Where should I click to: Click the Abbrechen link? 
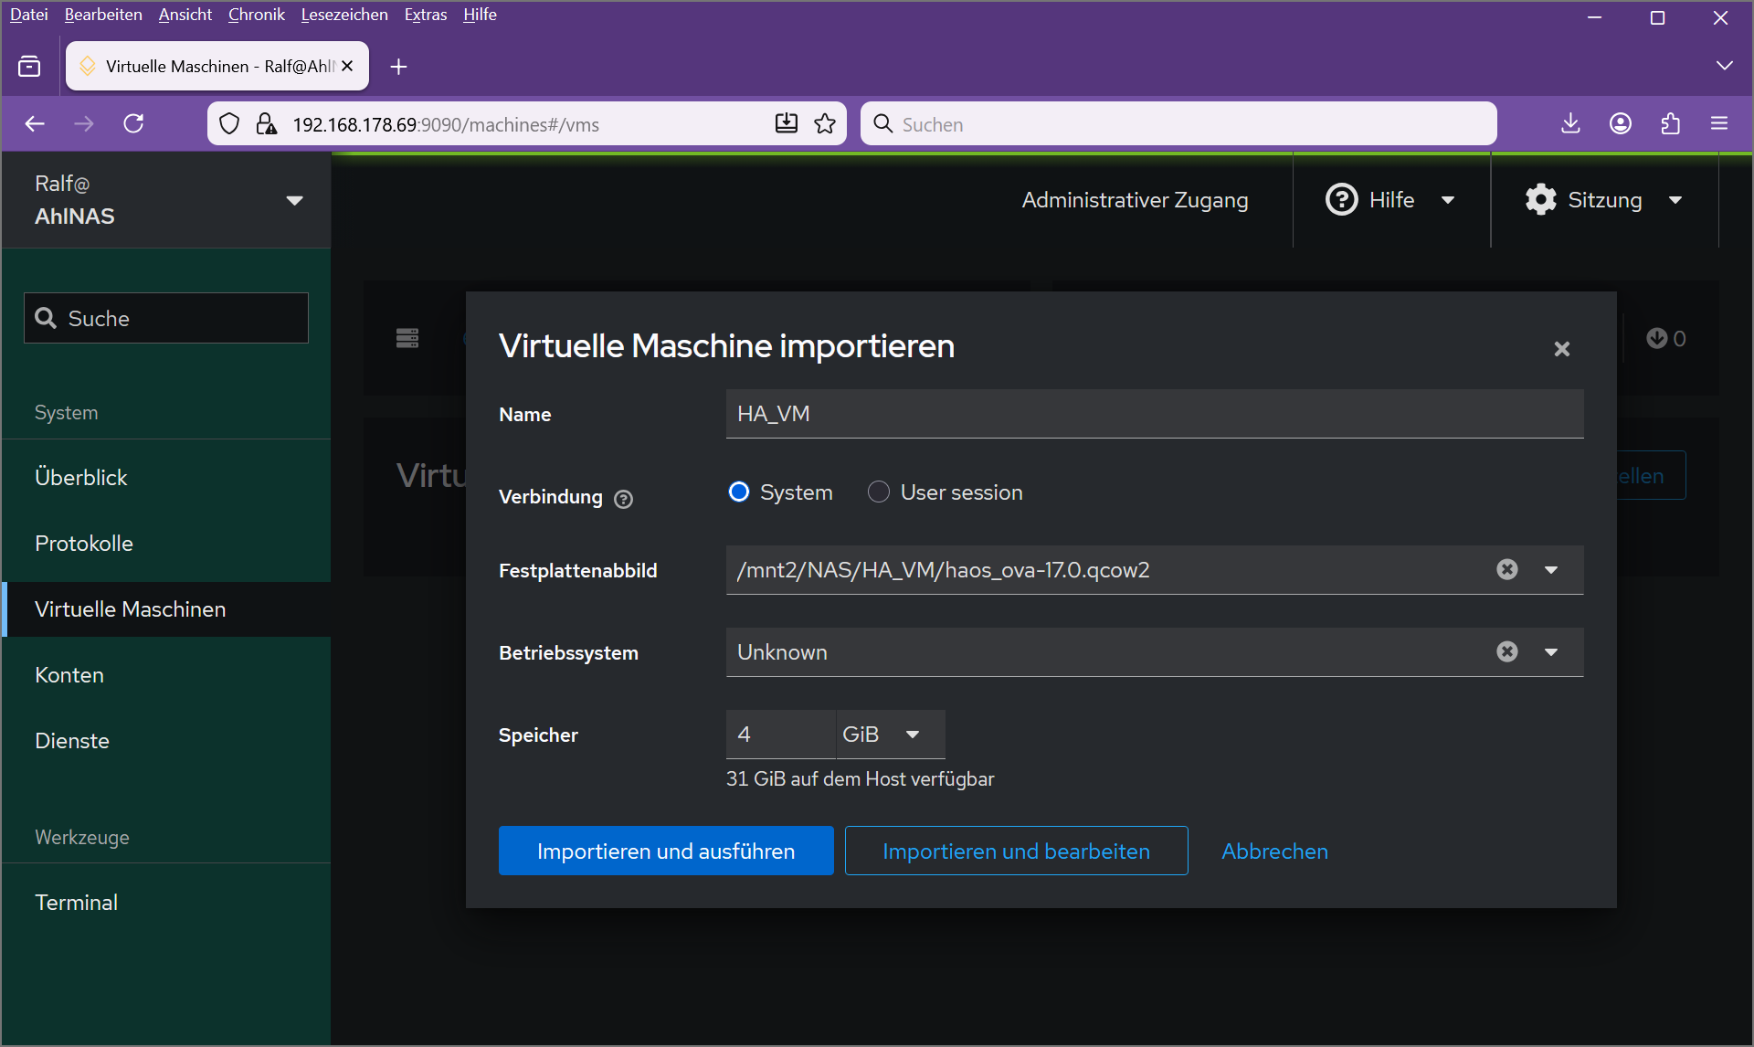pos(1274,851)
